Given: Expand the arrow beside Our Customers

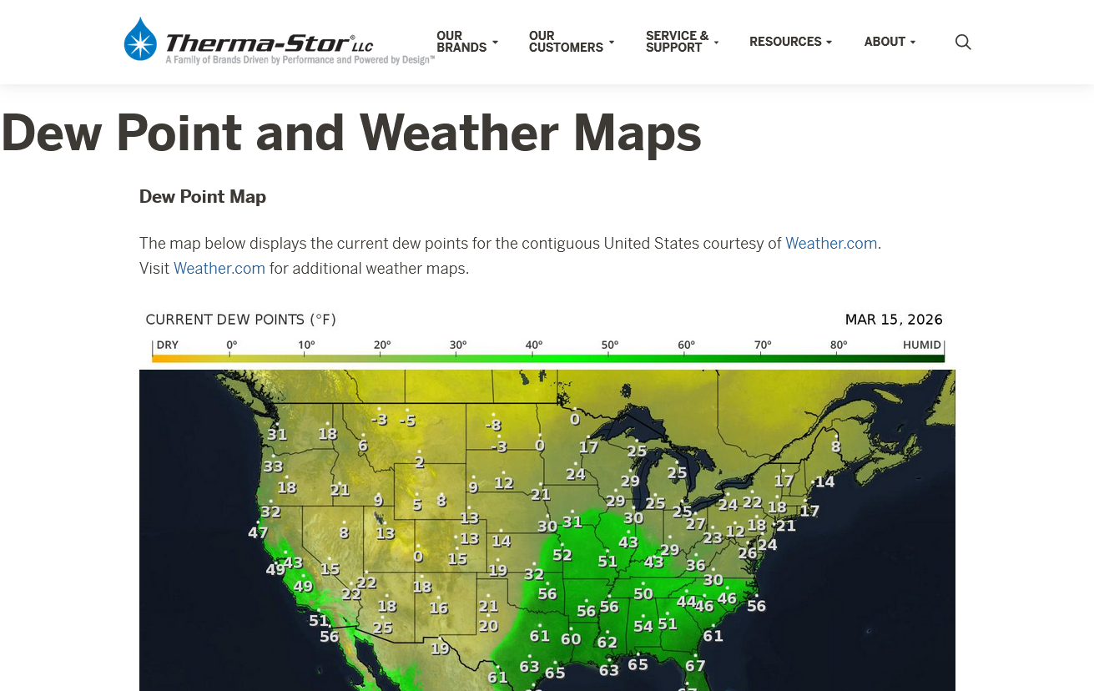Looking at the screenshot, I should [x=612, y=43].
